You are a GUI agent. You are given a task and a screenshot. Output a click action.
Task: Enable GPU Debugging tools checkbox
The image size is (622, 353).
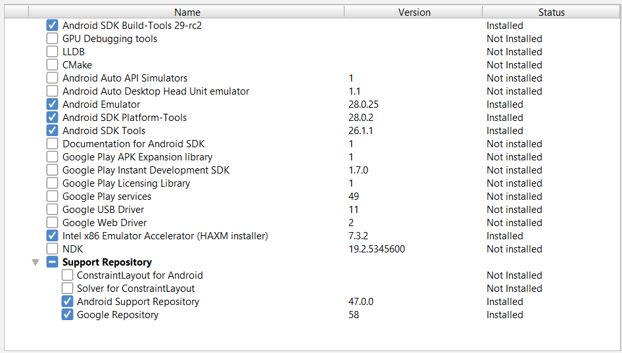coord(53,39)
